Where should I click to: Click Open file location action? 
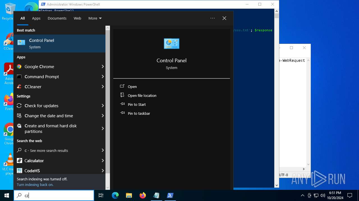142,95
